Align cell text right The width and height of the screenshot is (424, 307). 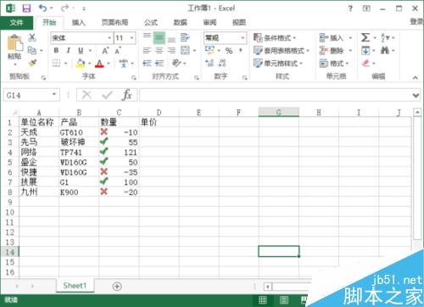click(171, 51)
